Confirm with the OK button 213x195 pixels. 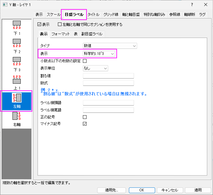click(142, 190)
